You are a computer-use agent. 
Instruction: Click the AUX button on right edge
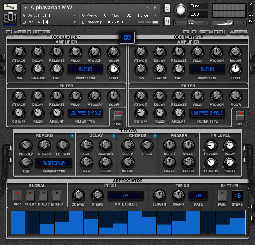(x=251, y=15)
